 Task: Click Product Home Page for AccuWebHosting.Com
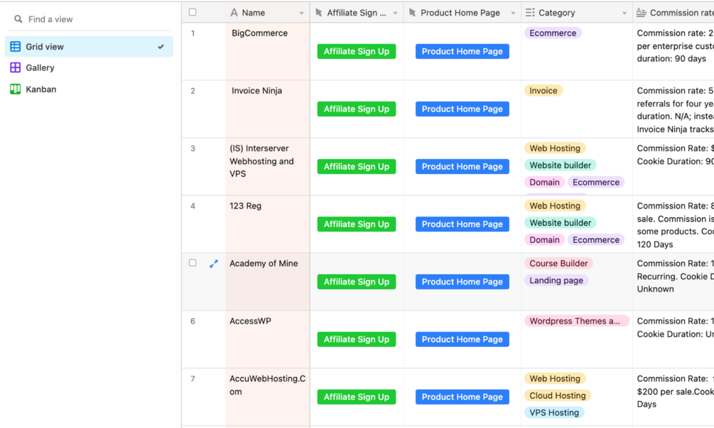(463, 397)
